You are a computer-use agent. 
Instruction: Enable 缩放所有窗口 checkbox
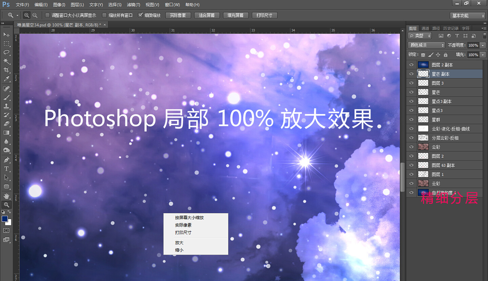click(x=104, y=15)
